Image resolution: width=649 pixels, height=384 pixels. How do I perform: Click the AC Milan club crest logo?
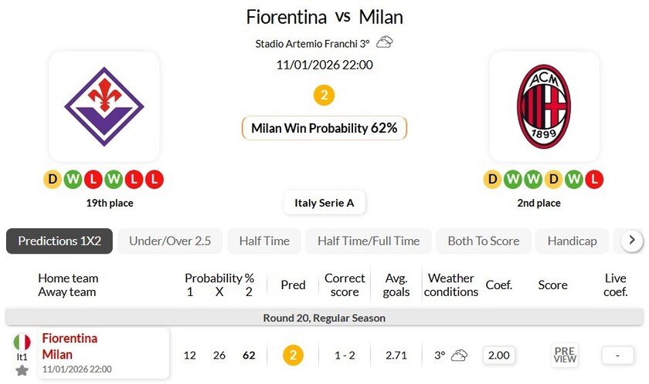pyautogui.click(x=544, y=106)
